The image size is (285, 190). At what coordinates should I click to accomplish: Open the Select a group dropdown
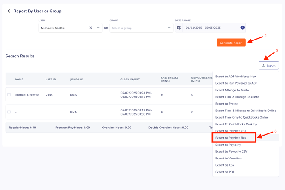click(141, 28)
